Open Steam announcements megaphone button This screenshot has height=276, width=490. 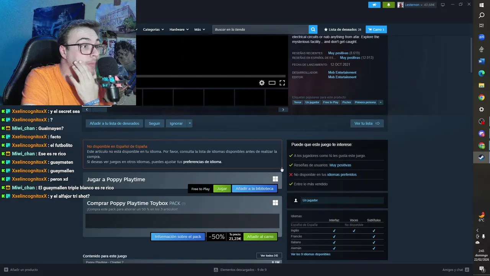374,5
